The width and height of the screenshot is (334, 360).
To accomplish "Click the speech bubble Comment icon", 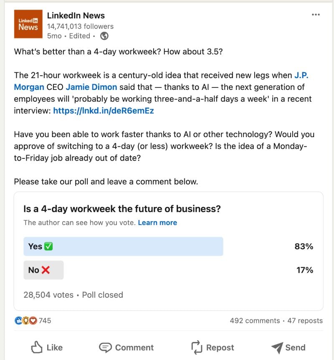I will [x=105, y=347].
